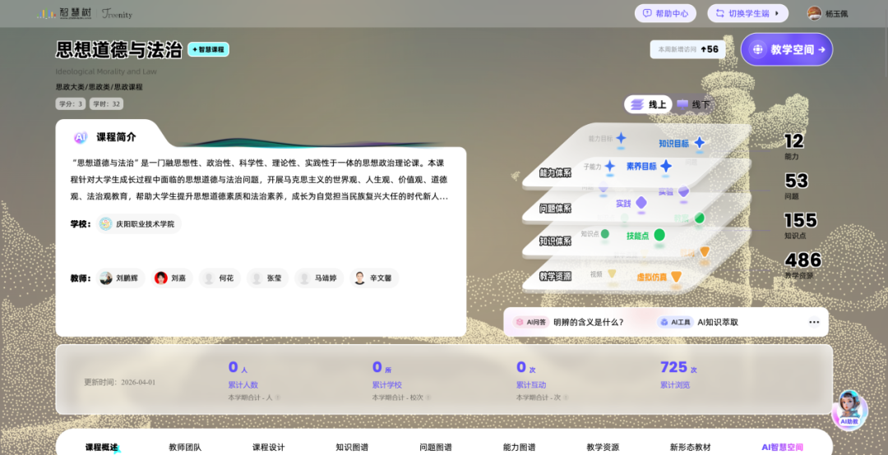Viewport: 888px width, 455px height.
Task: Click the 实践 purple diamond icon
Action: point(641,203)
